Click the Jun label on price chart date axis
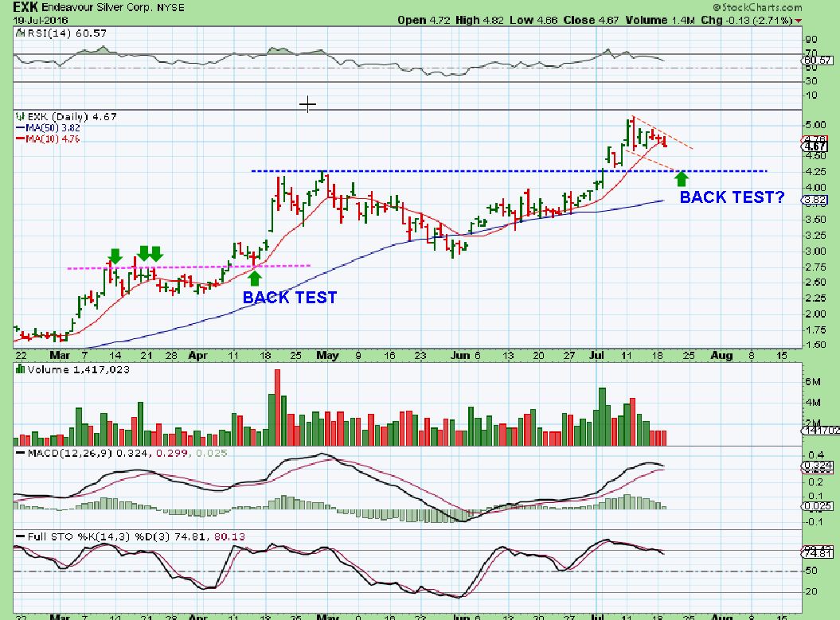Viewport: 840px width, 620px height. click(x=459, y=356)
